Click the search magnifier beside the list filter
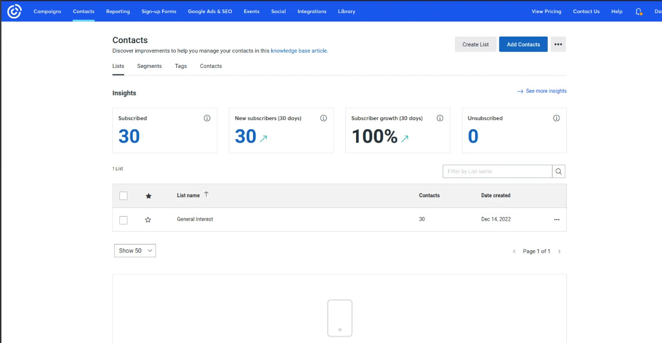662x343 pixels. tap(558, 171)
